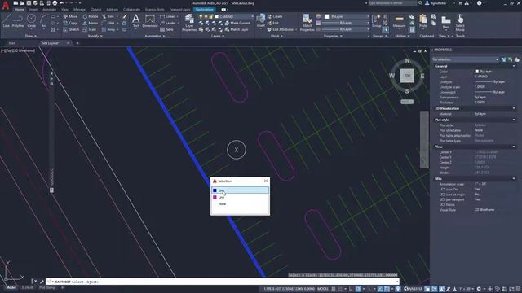This screenshot has width=522, height=293.
Task: Select the Arc tool
Action: (x=43, y=21)
